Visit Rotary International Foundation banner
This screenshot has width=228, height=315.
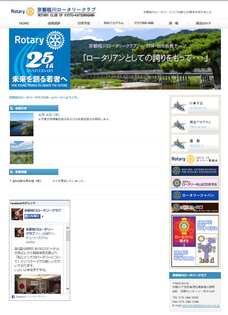click(195, 171)
